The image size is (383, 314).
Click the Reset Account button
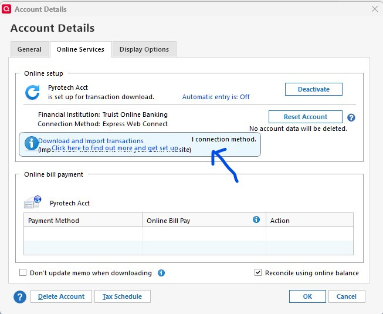coord(306,117)
